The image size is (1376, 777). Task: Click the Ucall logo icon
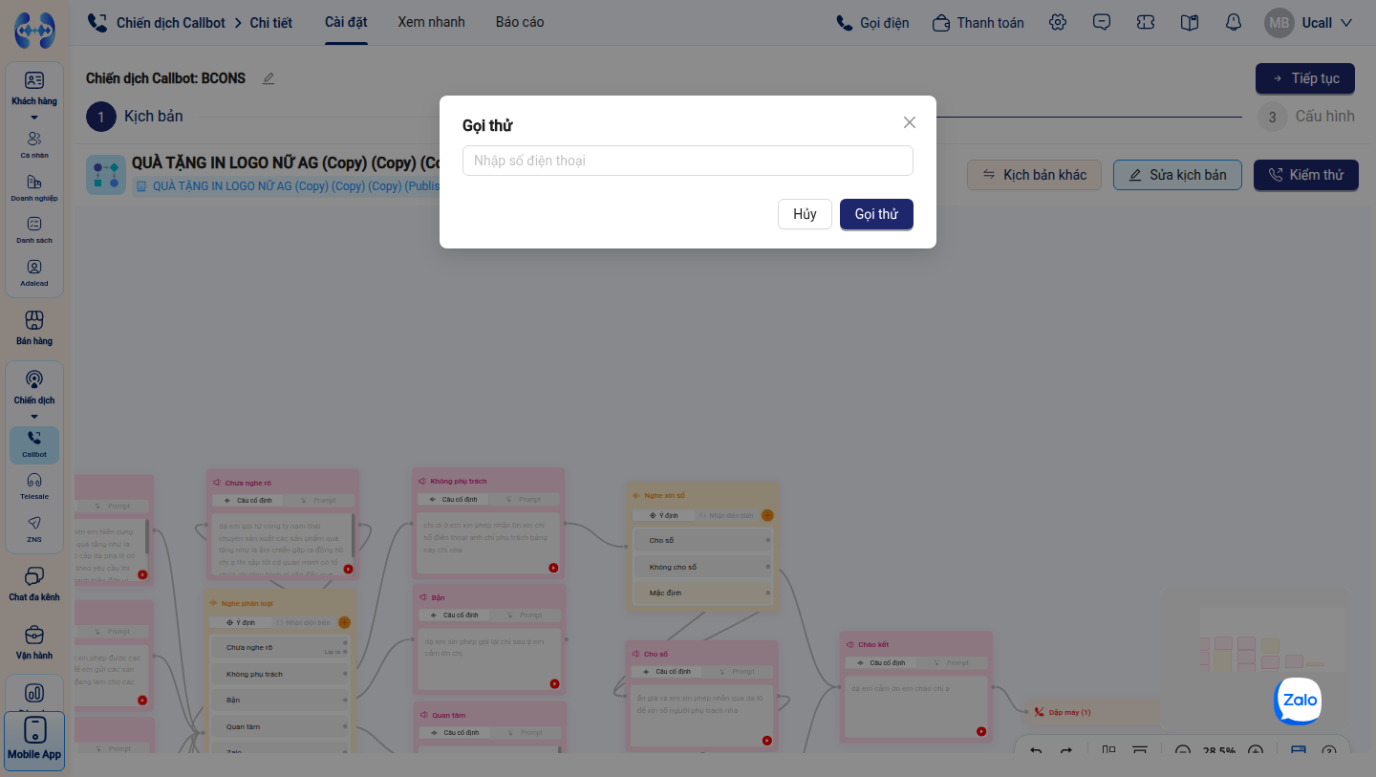tap(34, 30)
